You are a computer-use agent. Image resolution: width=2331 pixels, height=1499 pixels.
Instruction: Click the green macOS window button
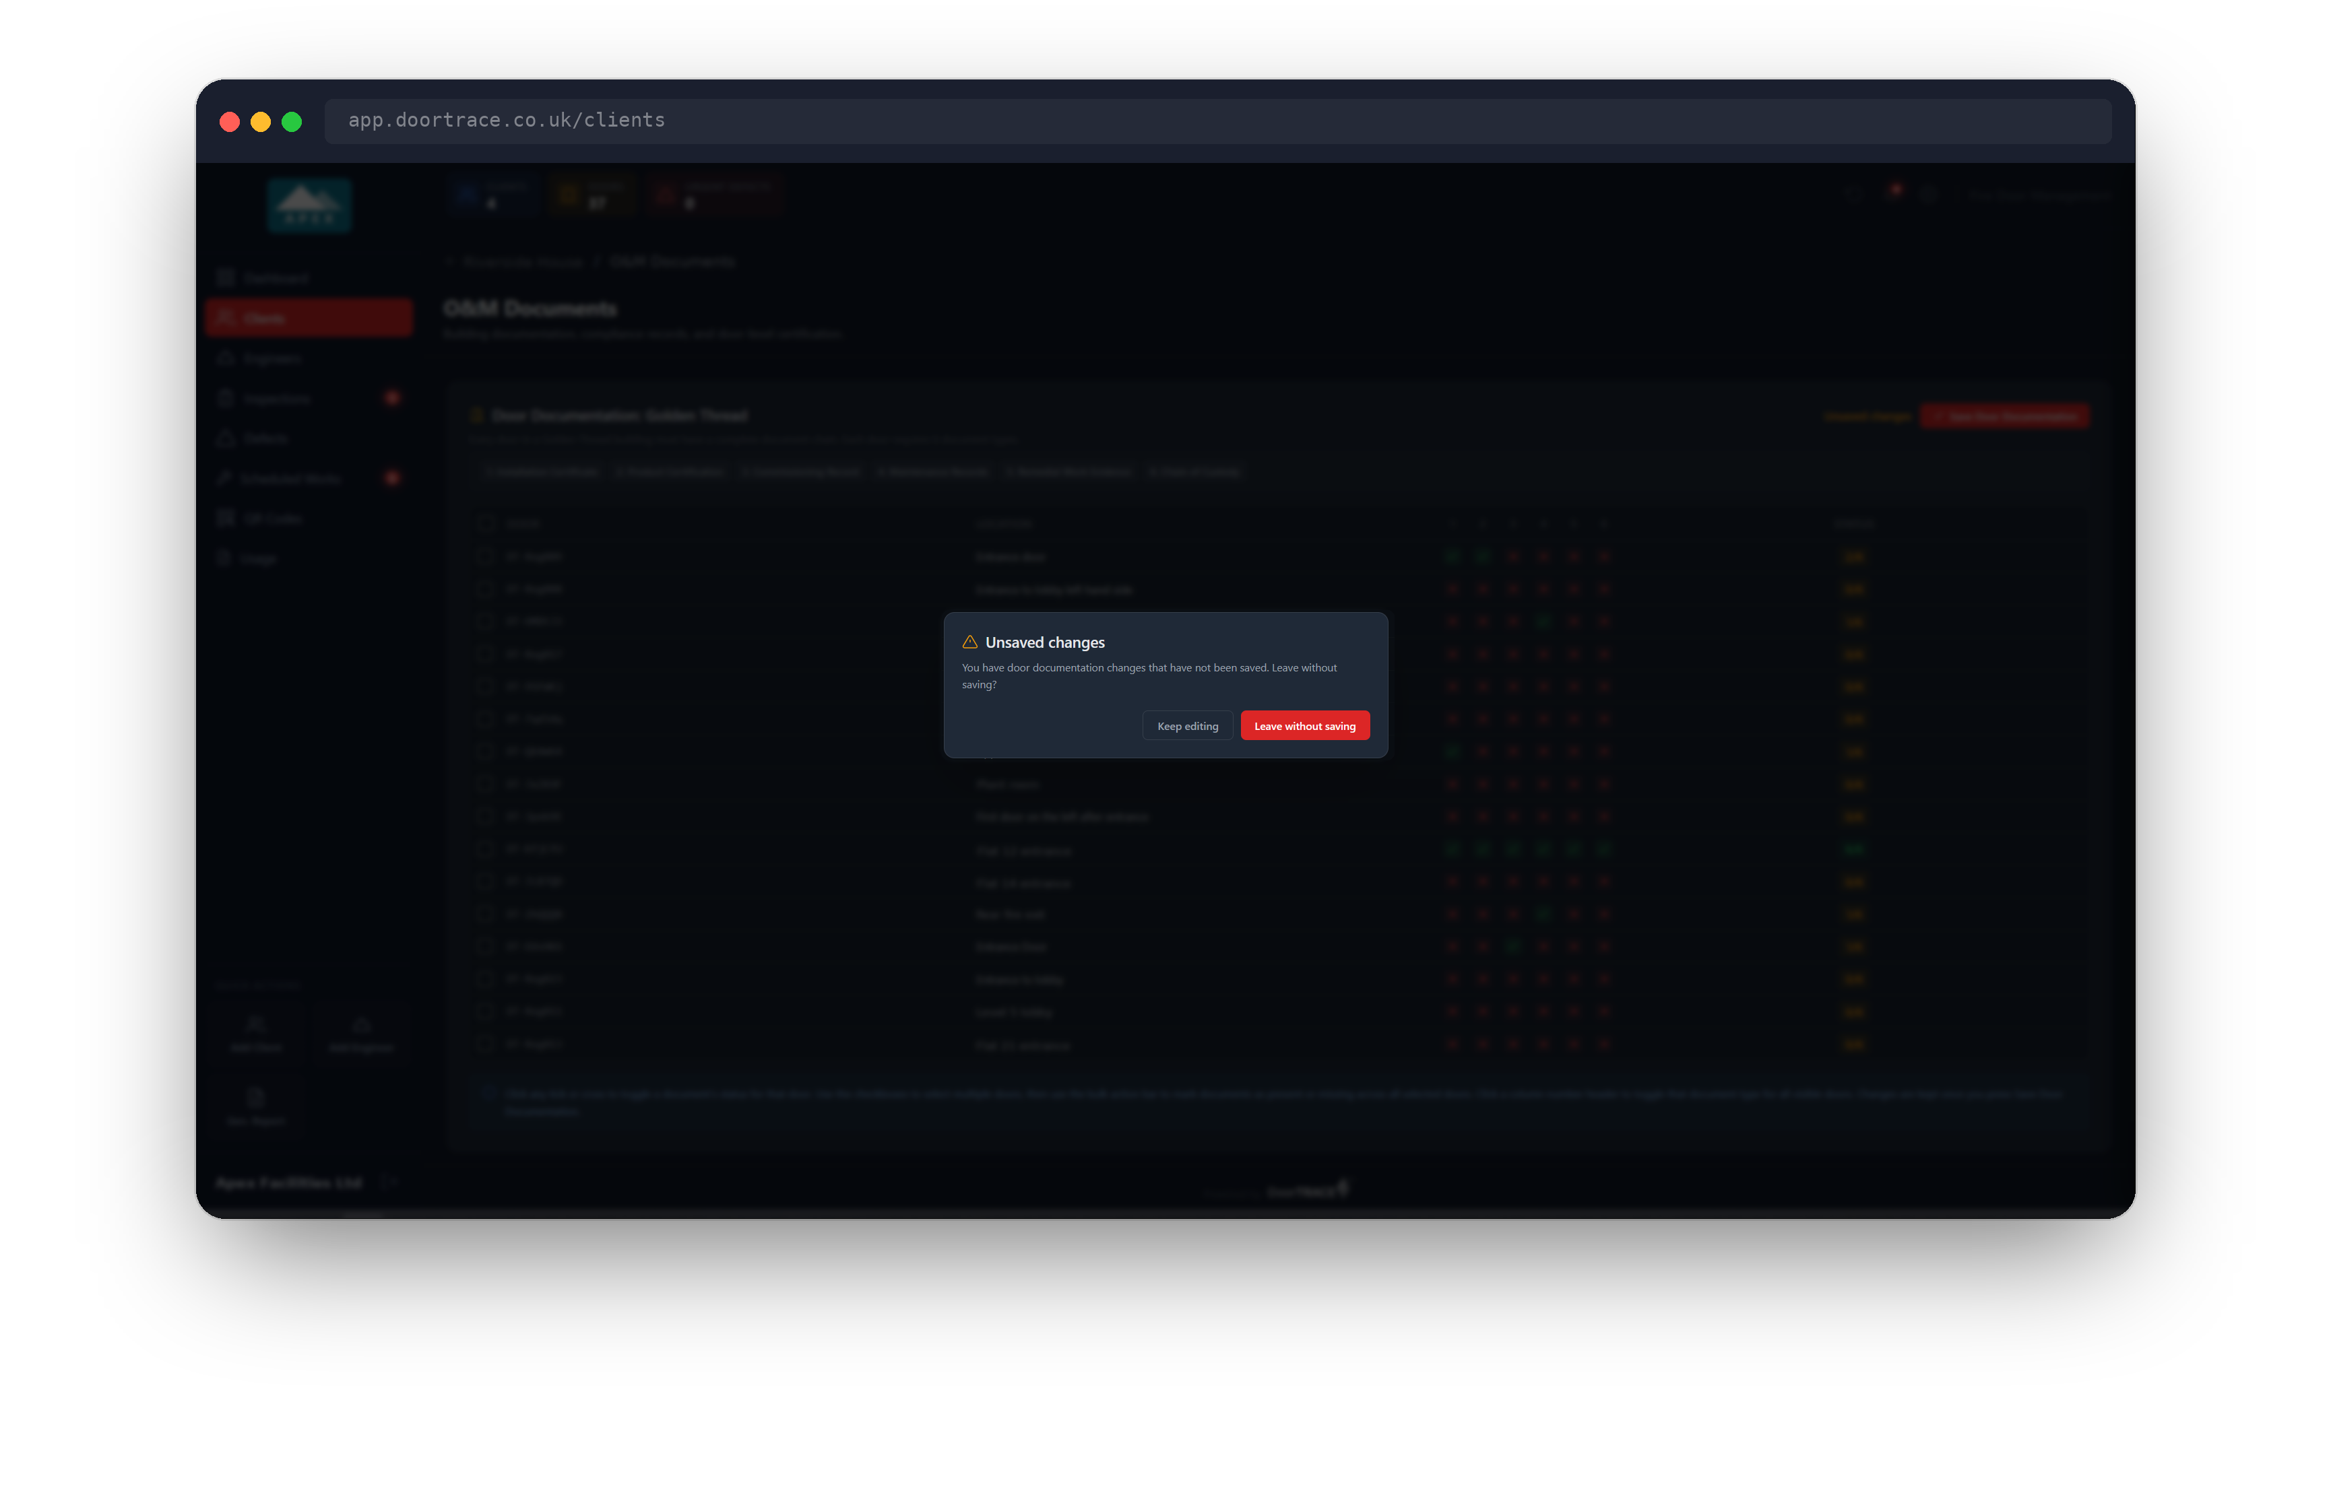pyautogui.click(x=291, y=122)
